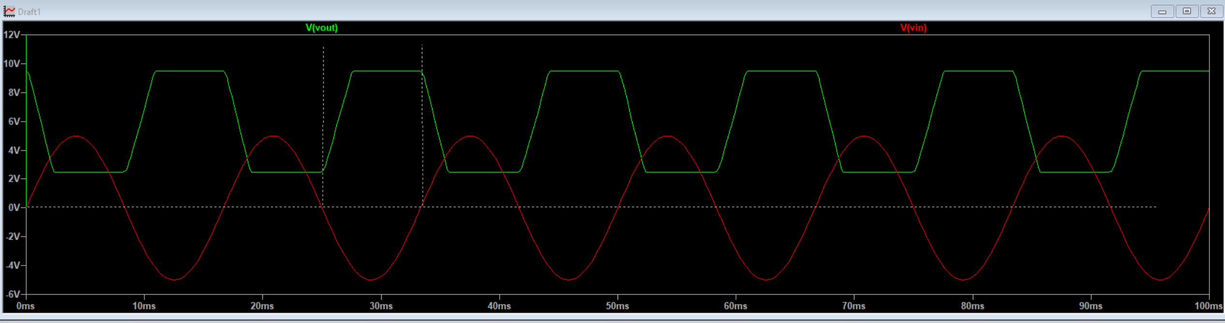1225x323 pixels.
Task: Click the 30ms time axis label
Action: click(x=381, y=306)
